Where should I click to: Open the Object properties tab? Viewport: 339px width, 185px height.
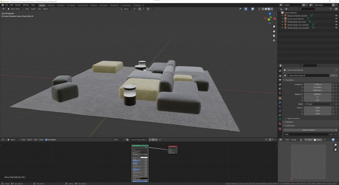[x=280, y=98]
